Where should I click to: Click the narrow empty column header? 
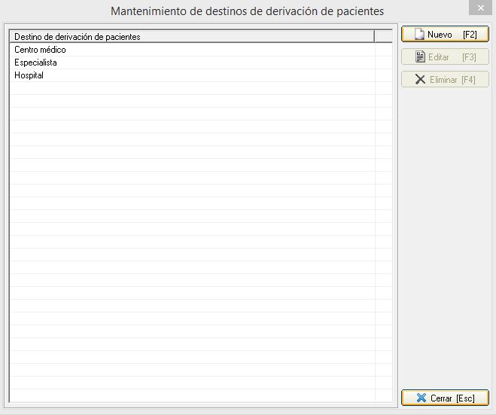point(383,36)
